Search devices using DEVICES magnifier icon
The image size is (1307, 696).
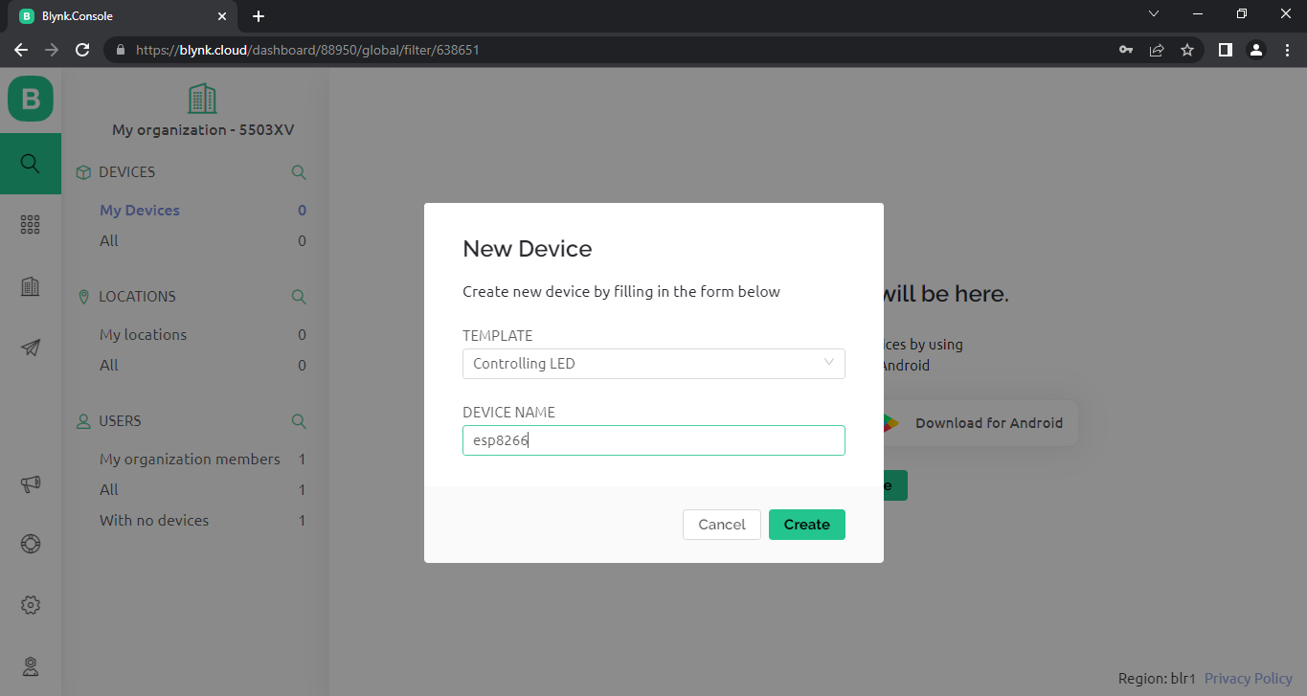[299, 172]
